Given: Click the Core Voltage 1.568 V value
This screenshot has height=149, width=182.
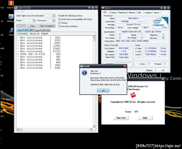Looking at the screenshot, I should [145, 28].
